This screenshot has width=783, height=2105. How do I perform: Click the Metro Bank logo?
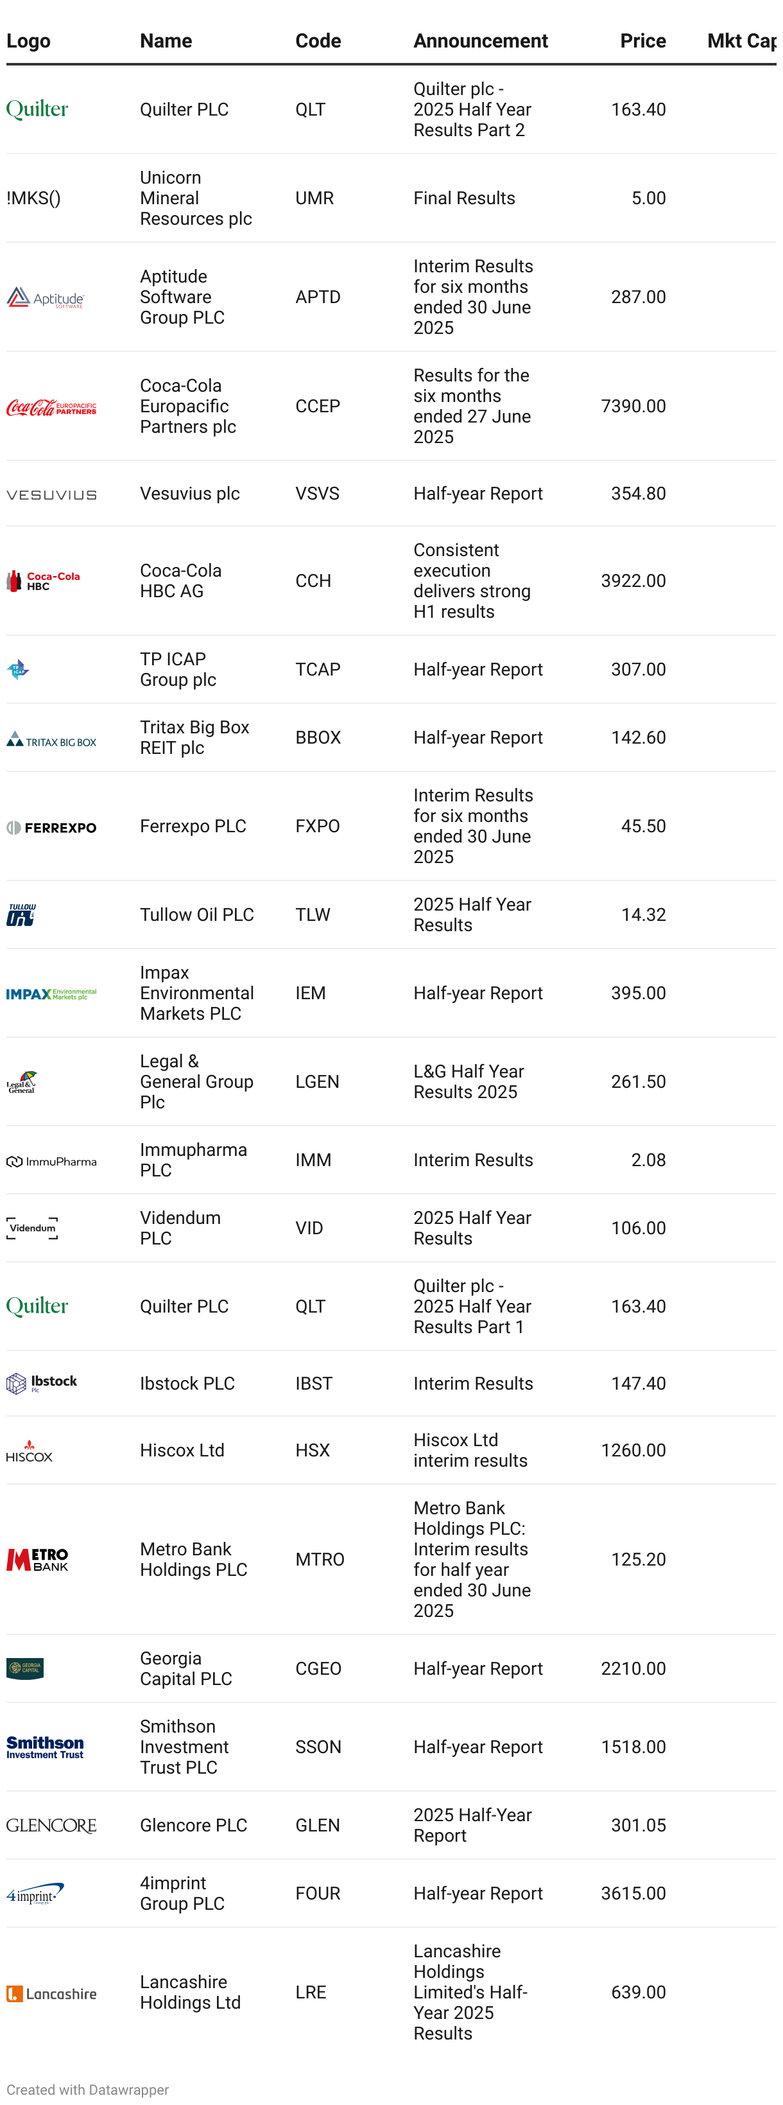point(38,1559)
